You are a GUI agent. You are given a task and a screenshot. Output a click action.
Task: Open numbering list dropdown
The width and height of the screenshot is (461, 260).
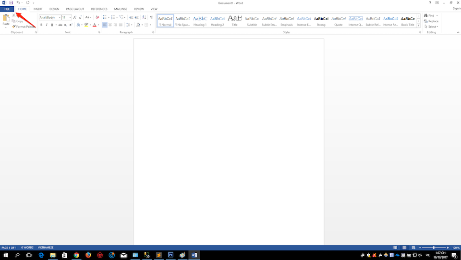click(117, 17)
